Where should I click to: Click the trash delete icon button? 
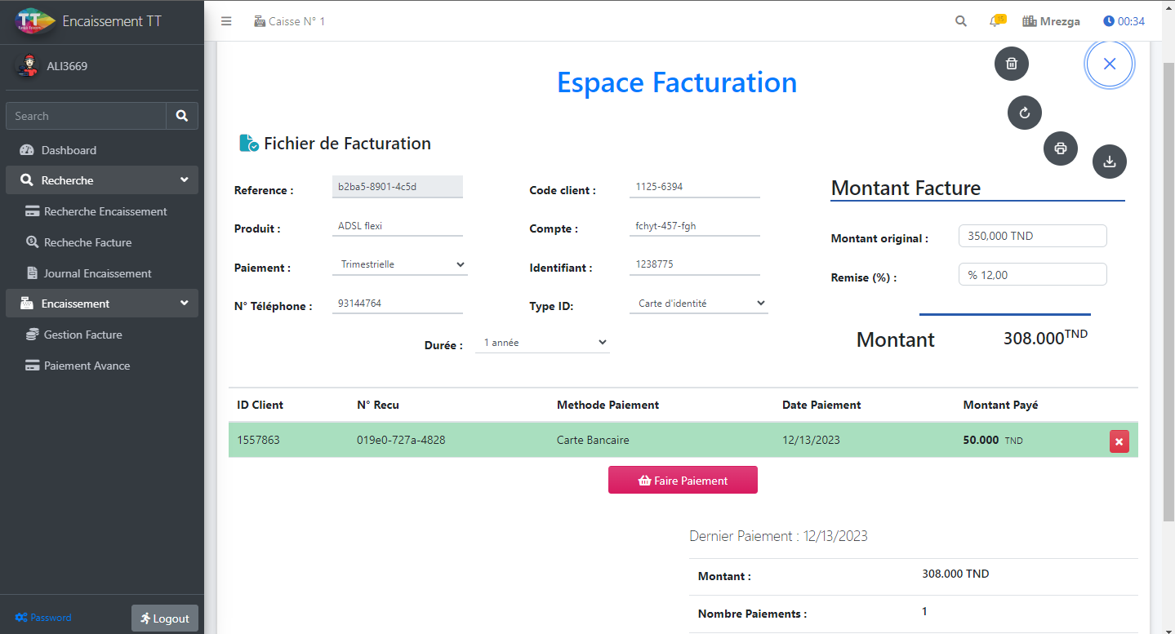[x=1012, y=64]
